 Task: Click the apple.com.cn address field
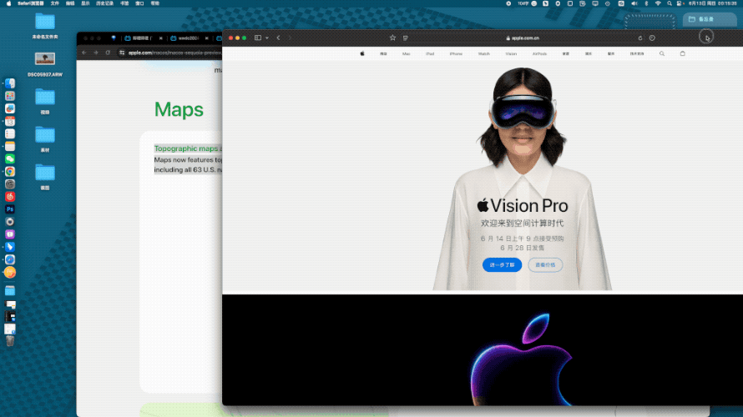[523, 38]
